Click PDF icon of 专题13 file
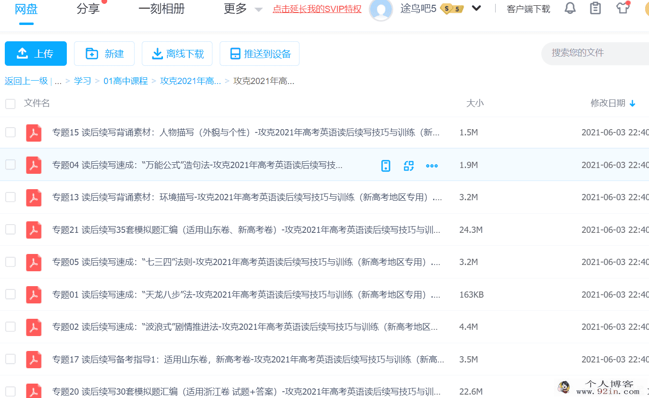Image resolution: width=649 pixels, height=398 pixels. tap(34, 197)
